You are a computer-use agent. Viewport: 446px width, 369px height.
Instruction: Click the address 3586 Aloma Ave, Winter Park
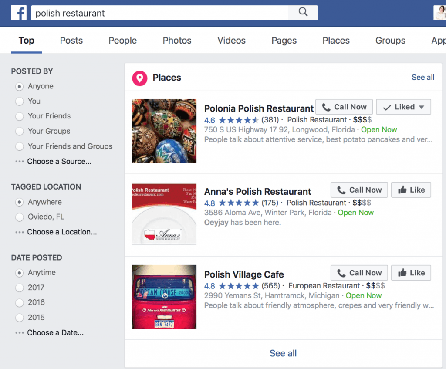[x=268, y=213]
